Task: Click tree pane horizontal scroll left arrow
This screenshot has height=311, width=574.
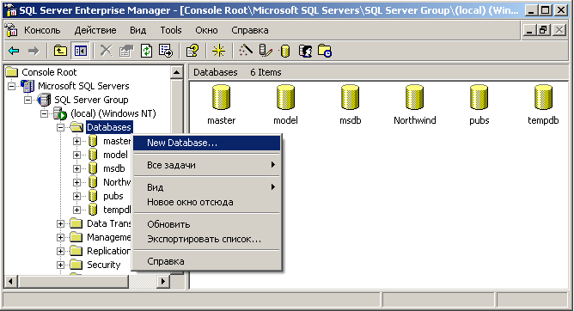Action: [x=10, y=282]
